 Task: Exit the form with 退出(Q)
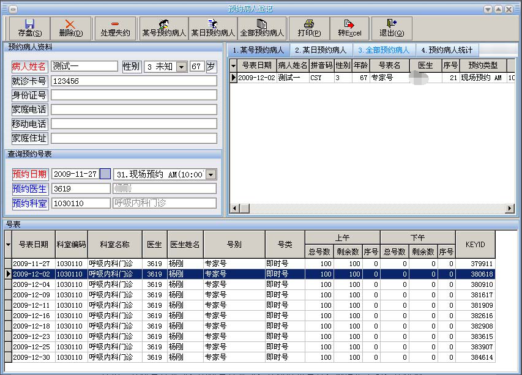click(392, 28)
